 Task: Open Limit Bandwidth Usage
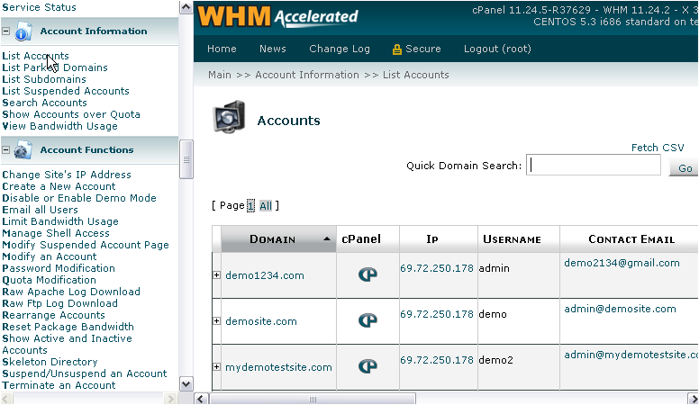pyautogui.click(x=60, y=221)
